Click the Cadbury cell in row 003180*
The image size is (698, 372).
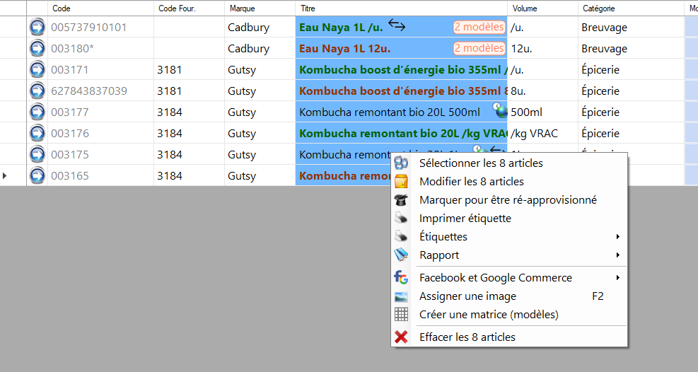pyautogui.click(x=260, y=49)
